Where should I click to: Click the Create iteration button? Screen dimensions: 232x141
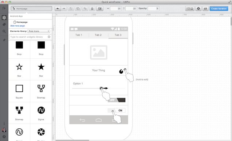click(219, 9)
